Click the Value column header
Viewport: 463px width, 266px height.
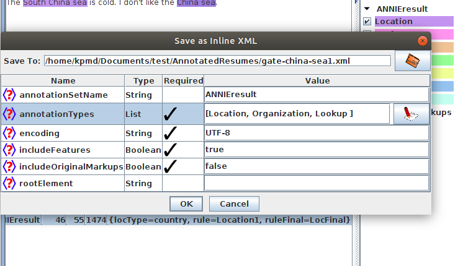(x=317, y=80)
